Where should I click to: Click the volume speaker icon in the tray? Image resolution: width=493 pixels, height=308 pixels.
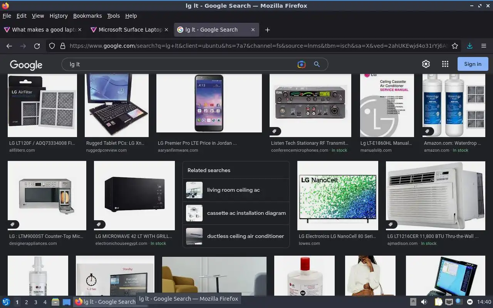[424, 302]
